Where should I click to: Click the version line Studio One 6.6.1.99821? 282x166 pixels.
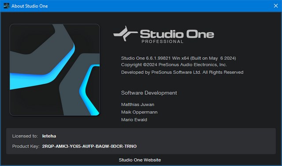(x=178, y=58)
